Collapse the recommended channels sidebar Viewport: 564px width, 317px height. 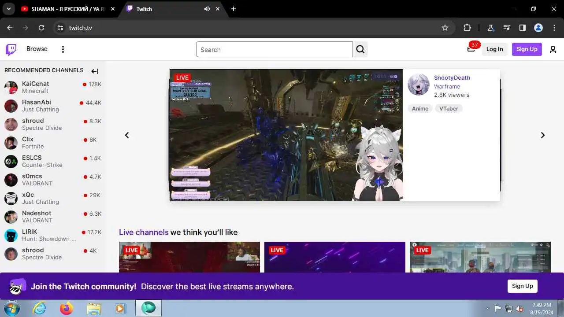click(95, 71)
